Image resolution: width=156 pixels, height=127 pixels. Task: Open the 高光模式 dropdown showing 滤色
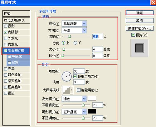click(74, 99)
